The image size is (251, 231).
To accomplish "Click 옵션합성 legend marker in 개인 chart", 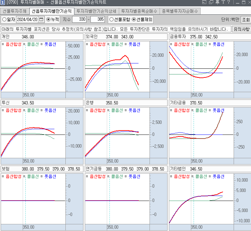I will pyautogui.click(x=3, y=44).
